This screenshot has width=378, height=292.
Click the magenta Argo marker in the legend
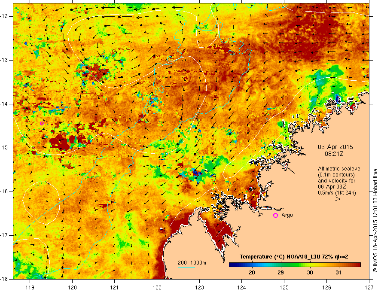tap(275, 216)
